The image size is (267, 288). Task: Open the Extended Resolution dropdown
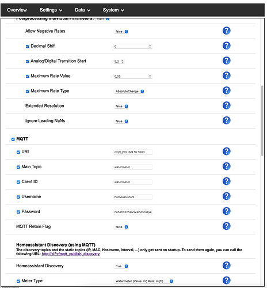pos(121,107)
